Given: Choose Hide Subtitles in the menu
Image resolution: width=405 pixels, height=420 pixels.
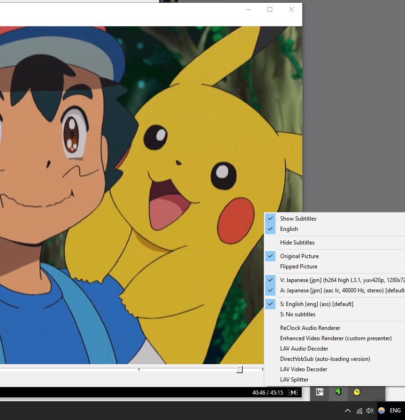Looking at the screenshot, I should (x=335, y=243).
